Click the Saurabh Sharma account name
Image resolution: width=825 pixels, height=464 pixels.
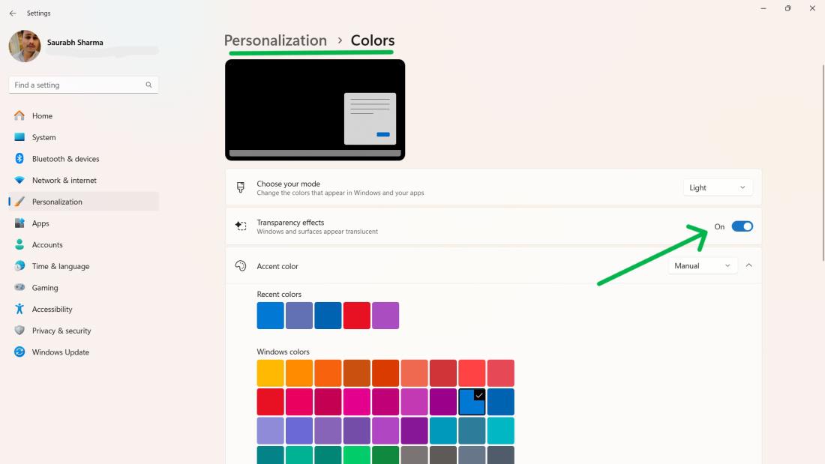[x=75, y=42]
